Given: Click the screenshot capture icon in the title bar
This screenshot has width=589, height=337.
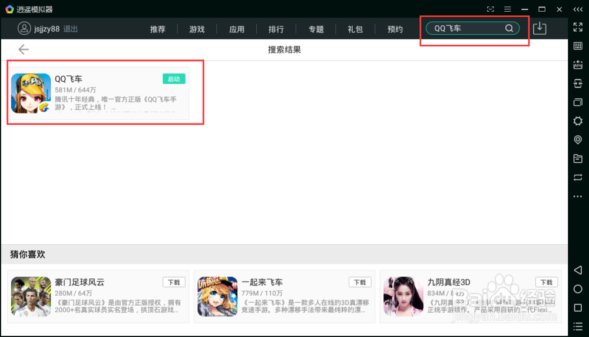Looking at the screenshot, I should click(490, 9).
